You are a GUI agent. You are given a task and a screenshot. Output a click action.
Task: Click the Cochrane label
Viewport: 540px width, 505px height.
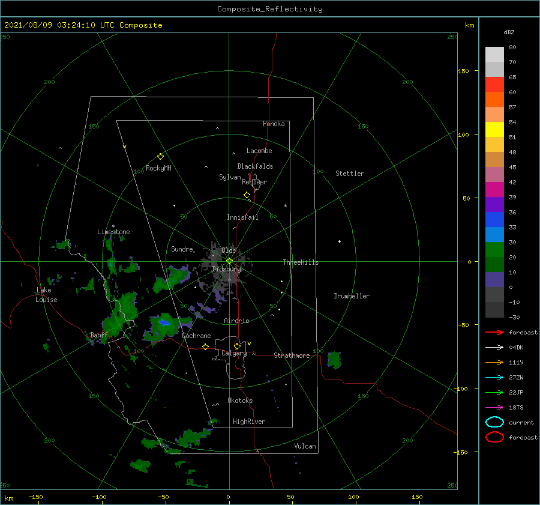(196, 336)
